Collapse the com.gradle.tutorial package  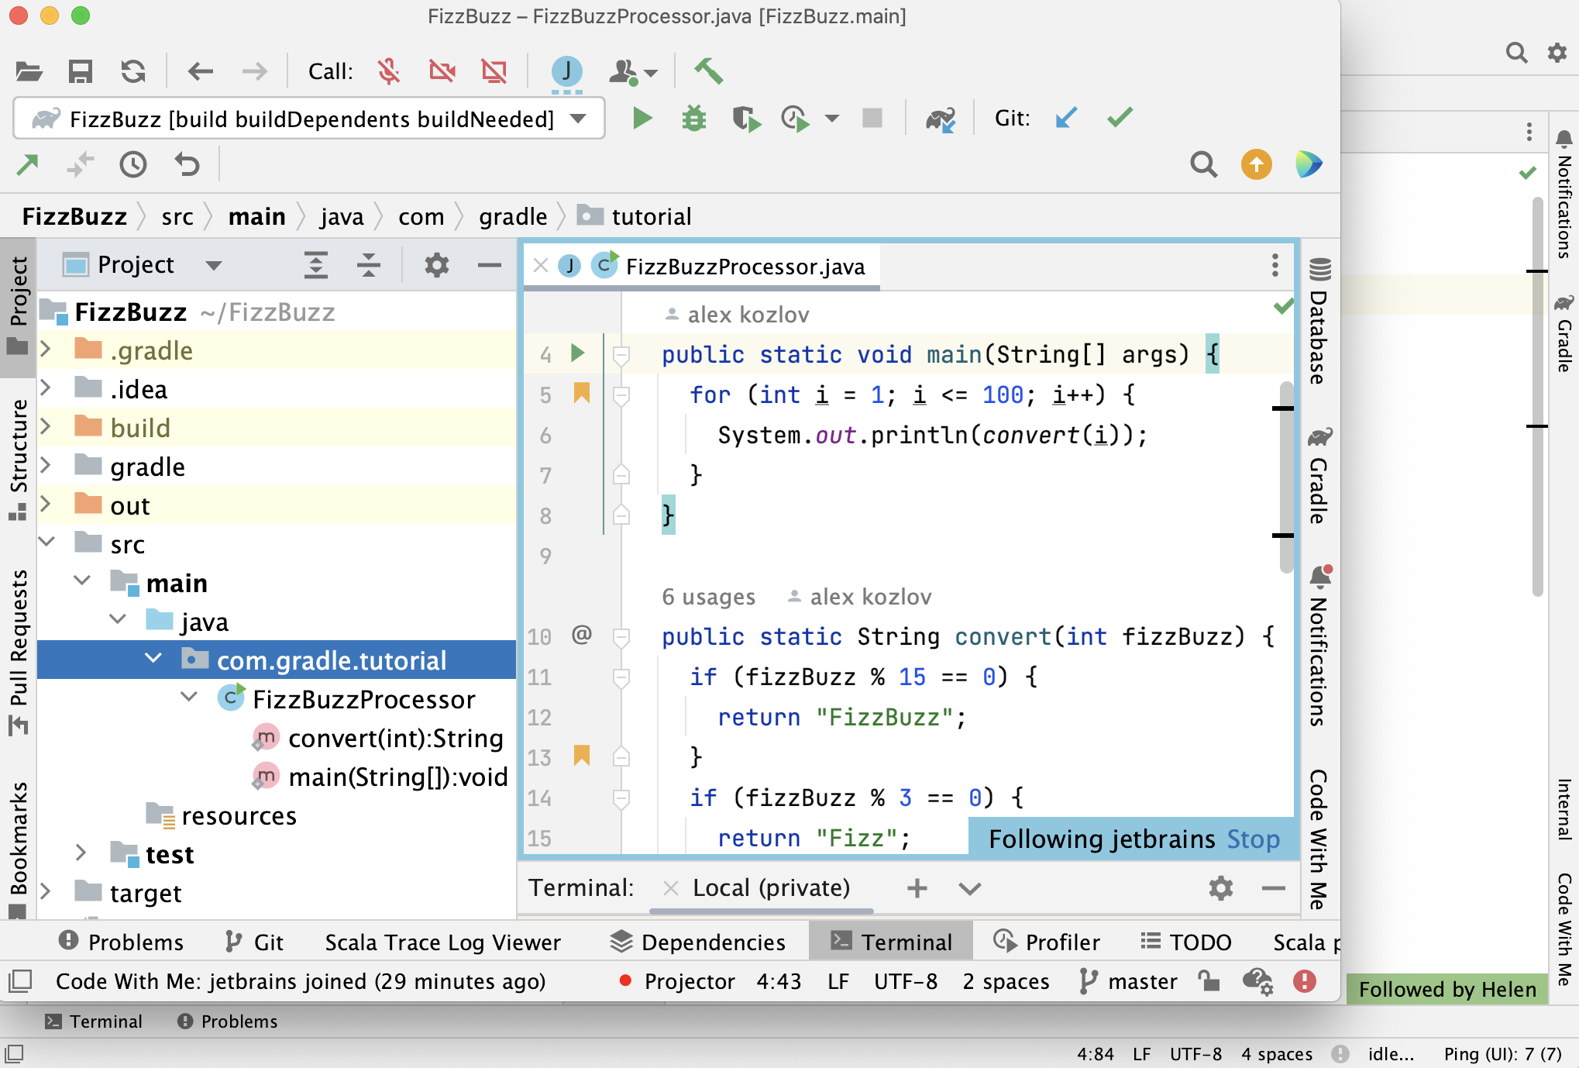[x=153, y=658]
